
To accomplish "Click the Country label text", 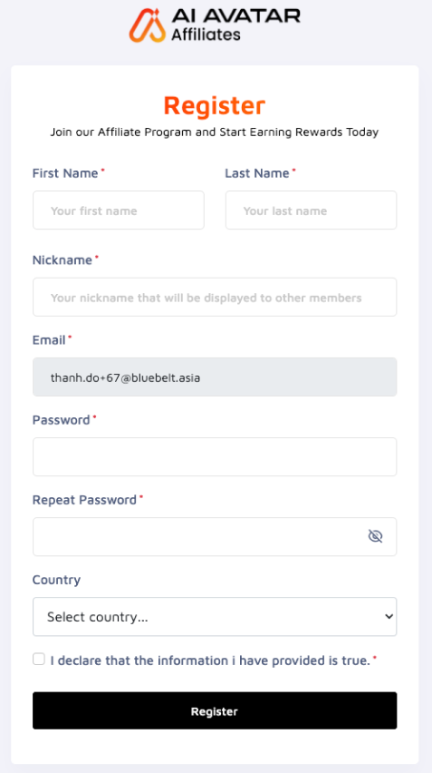I will click(56, 580).
